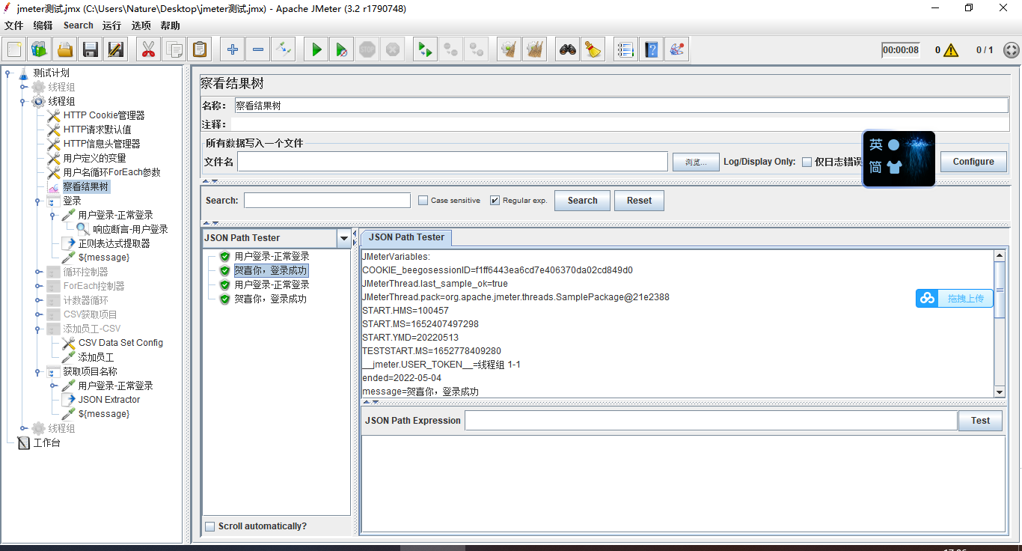Reset search with the yellow brush icon
Image resolution: width=1022 pixels, height=551 pixels.
pos(593,49)
